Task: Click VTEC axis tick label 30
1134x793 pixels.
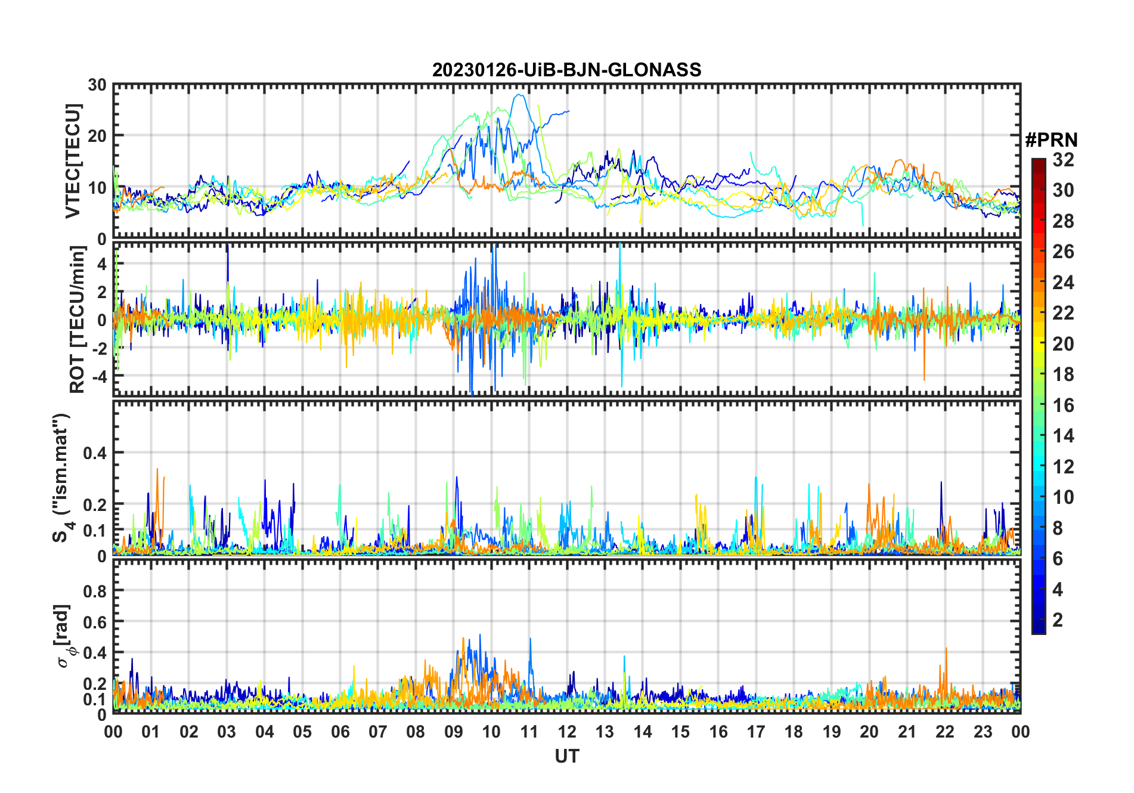Action: (97, 85)
